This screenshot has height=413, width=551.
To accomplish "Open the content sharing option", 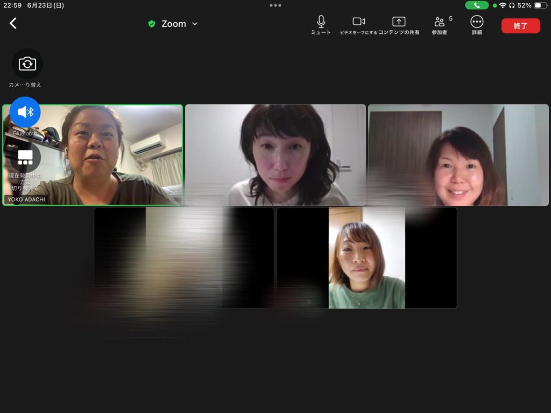I will point(398,24).
